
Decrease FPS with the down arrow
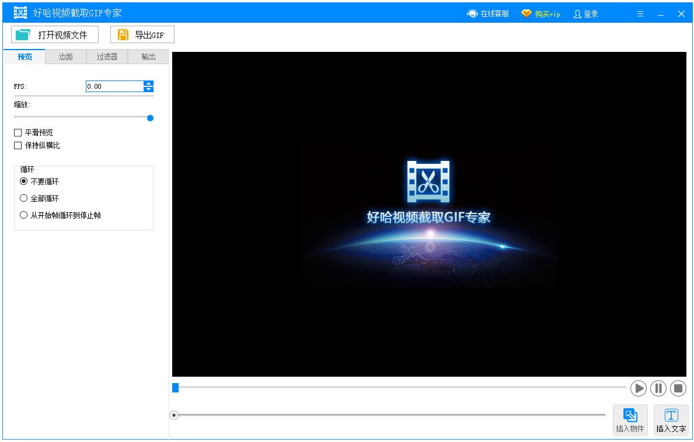[149, 89]
